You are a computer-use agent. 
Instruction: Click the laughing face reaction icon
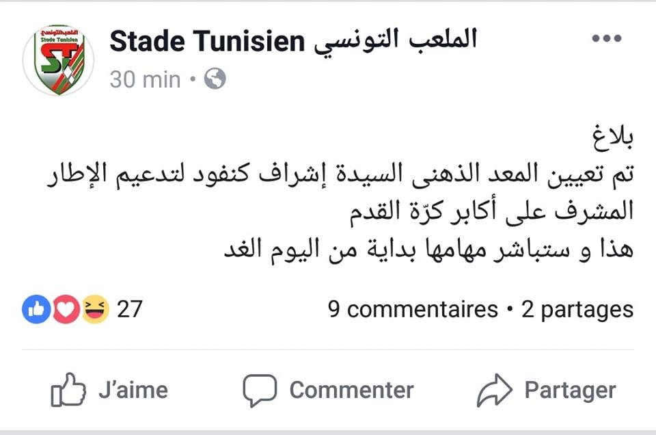click(x=95, y=309)
